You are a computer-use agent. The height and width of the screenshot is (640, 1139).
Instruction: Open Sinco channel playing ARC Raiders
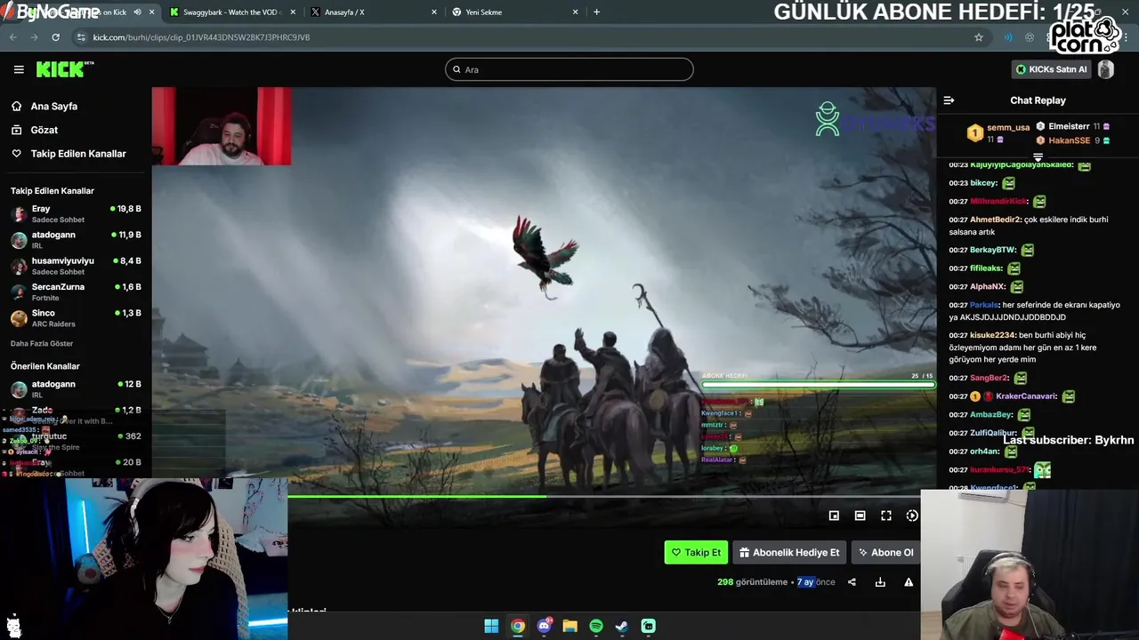[x=75, y=317]
